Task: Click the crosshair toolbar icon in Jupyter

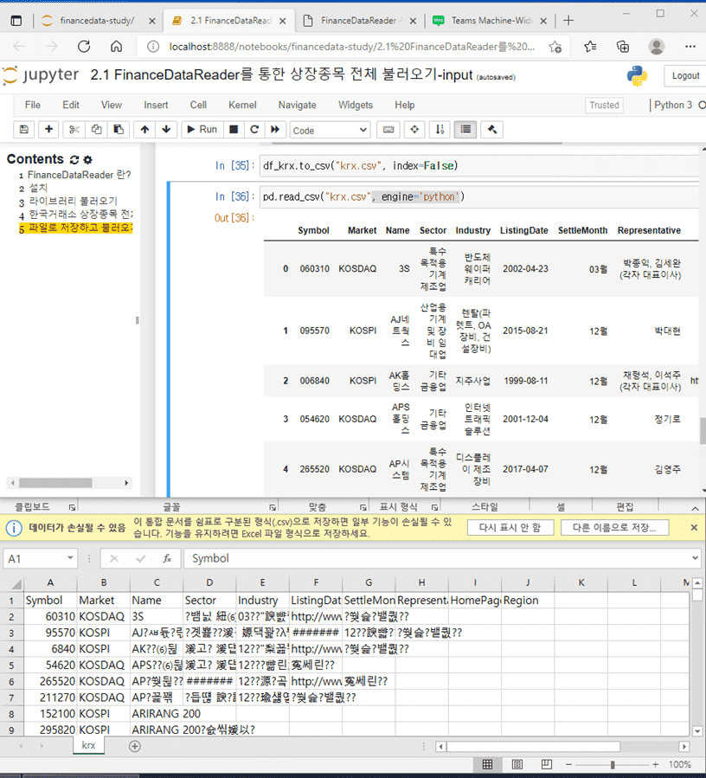Action: [x=414, y=130]
